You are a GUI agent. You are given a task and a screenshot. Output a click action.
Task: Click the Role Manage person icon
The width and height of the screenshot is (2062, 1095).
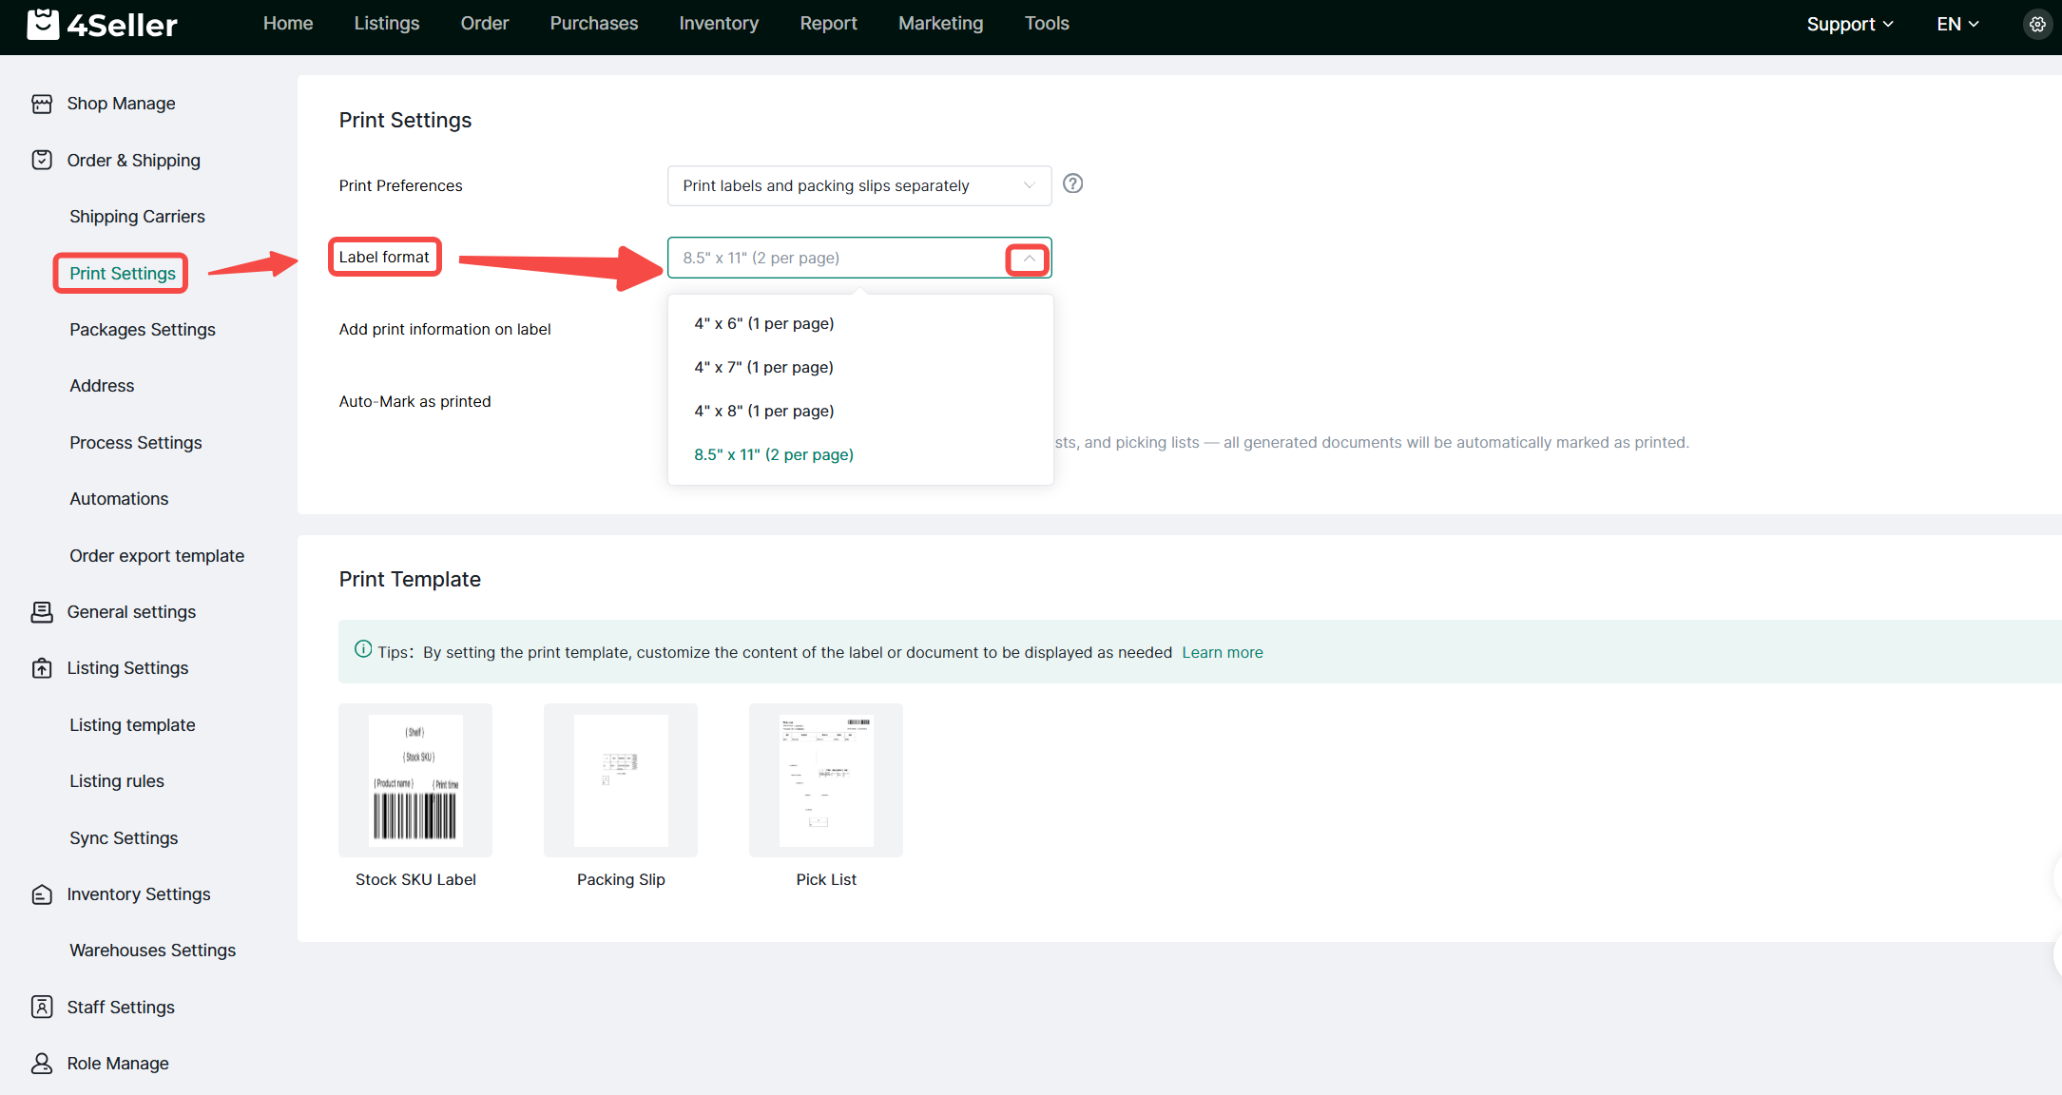pyautogui.click(x=42, y=1063)
